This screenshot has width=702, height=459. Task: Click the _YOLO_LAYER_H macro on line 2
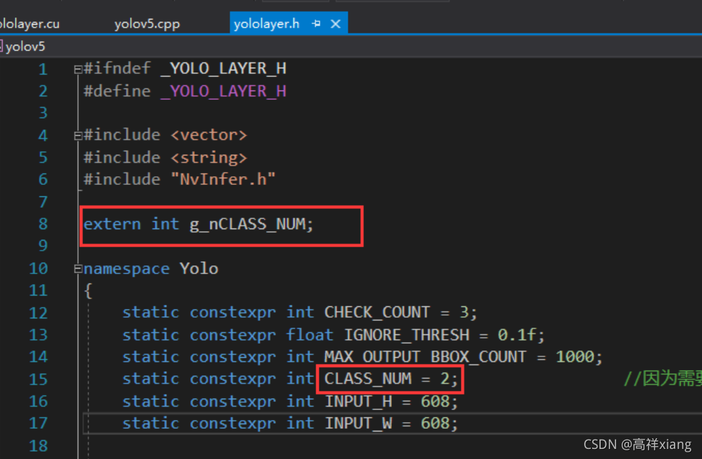(x=224, y=91)
